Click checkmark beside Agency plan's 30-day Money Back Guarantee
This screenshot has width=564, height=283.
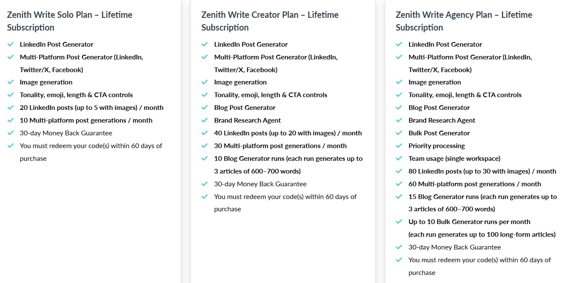click(399, 247)
